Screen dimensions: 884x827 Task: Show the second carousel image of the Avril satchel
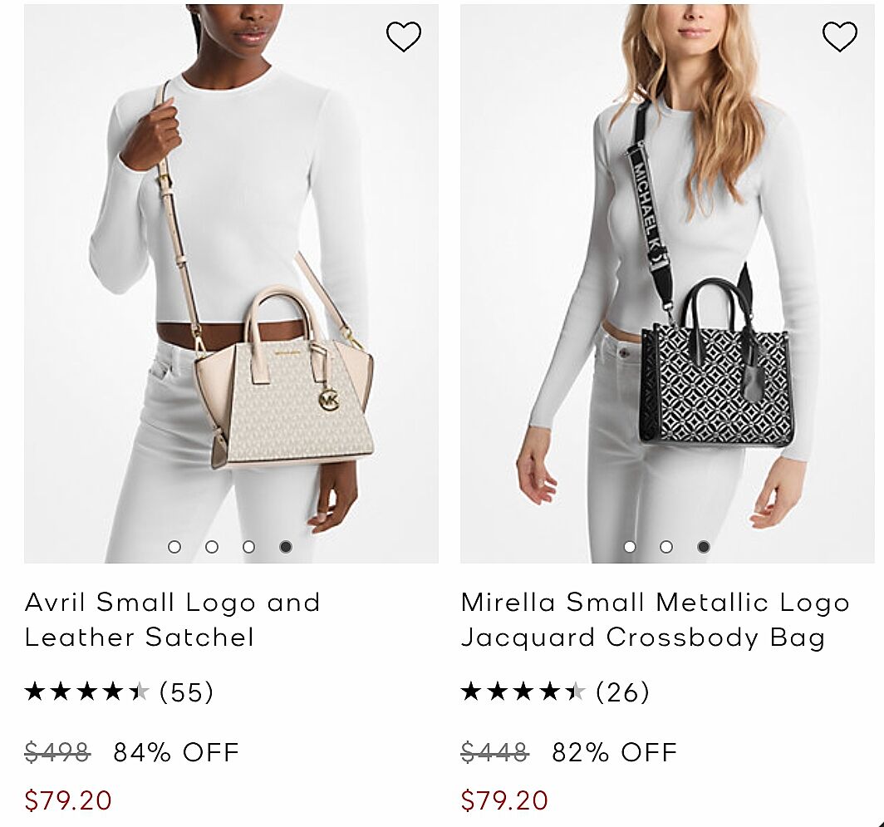212,547
